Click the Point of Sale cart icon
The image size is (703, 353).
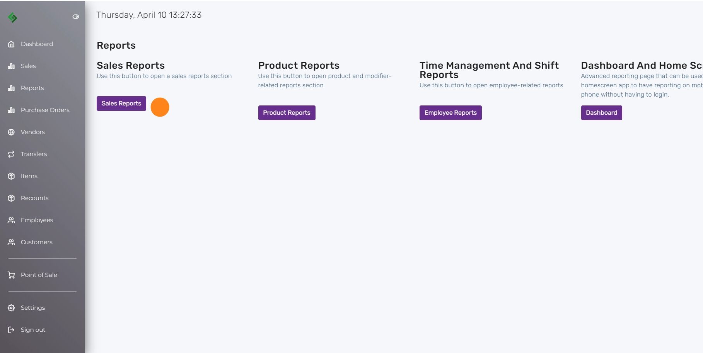coord(11,275)
